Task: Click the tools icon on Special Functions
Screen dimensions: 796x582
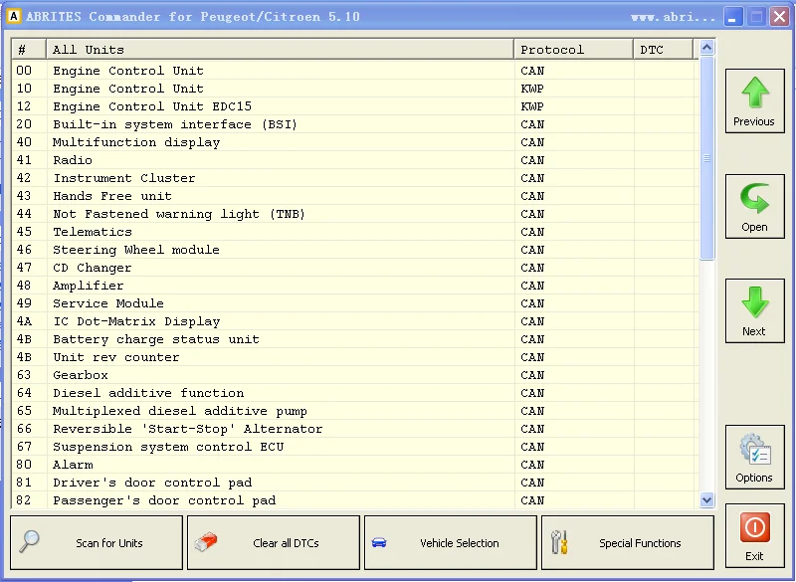Action: click(559, 542)
